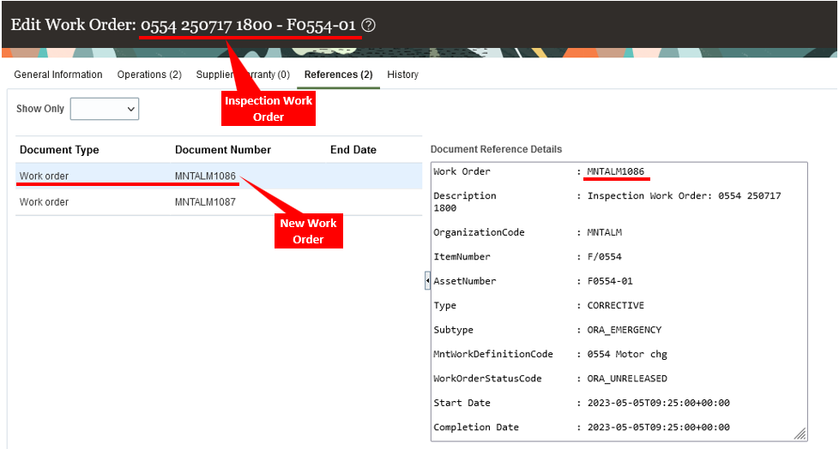Click Work order type cell for MNTALM1086
The width and height of the screenshot is (839, 449).
[x=44, y=176]
